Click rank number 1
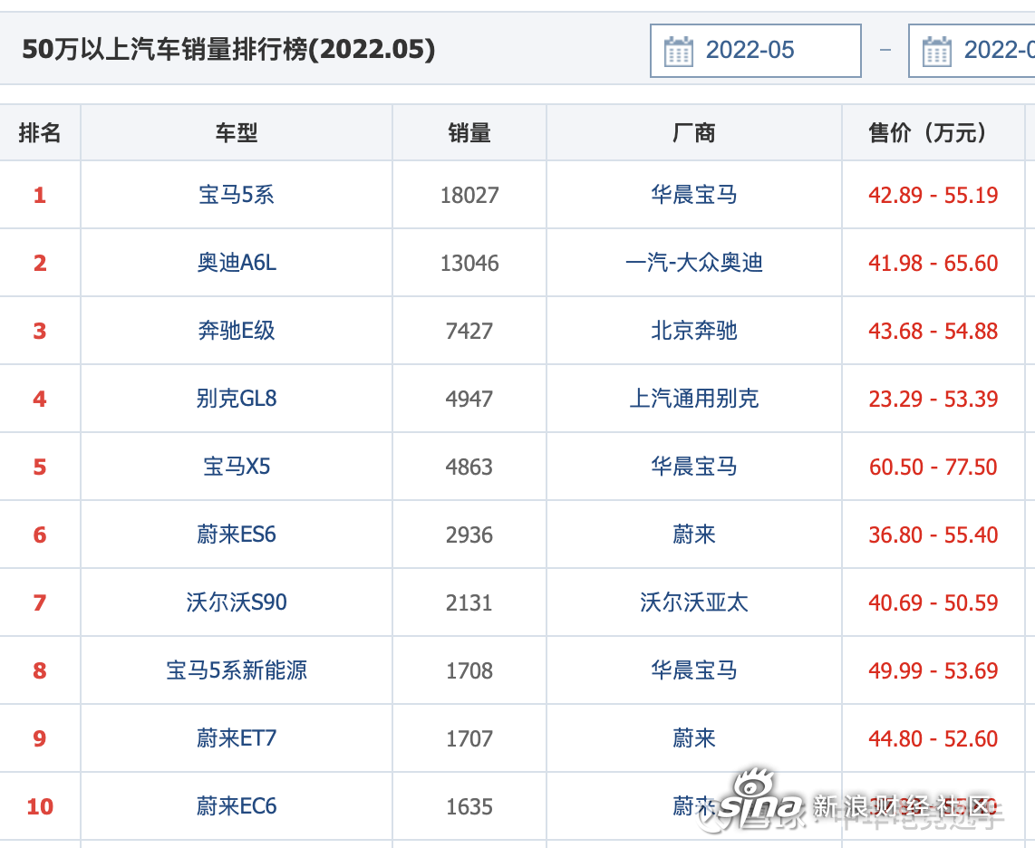Image resolution: width=1035 pixels, height=848 pixels. point(40,196)
